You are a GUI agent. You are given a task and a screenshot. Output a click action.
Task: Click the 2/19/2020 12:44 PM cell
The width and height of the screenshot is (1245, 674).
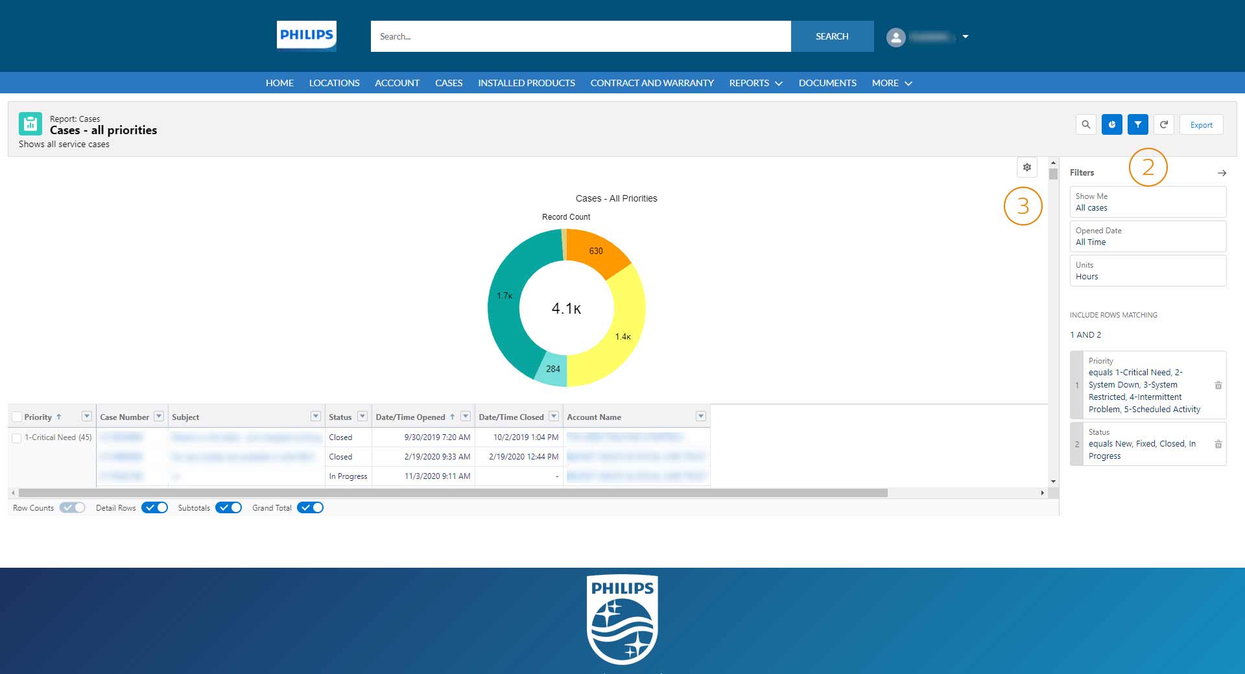[519, 457]
